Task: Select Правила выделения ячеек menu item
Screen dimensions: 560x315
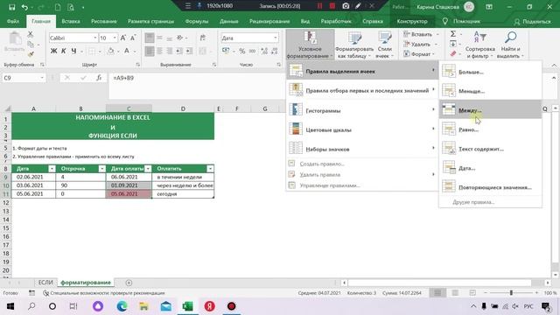Action: coord(362,71)
